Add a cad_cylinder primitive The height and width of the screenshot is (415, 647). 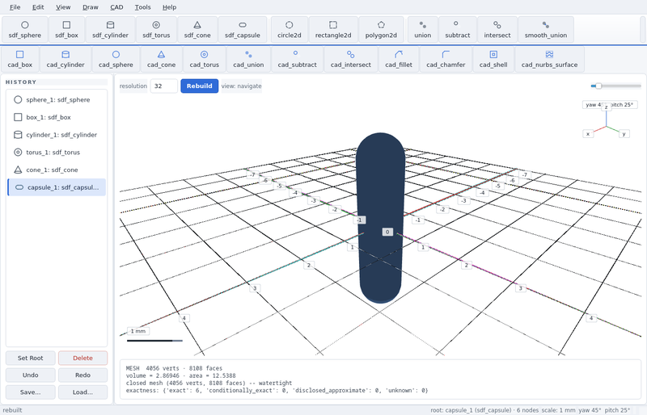[x=66, y=60]
